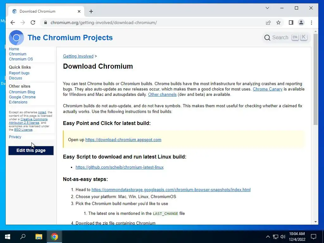Open the Chrome Canary link
The image size is (324, 243).
[x=268, y=89]
